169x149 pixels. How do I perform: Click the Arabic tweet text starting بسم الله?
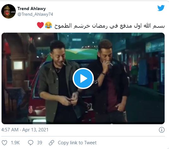(x=110, y=26)
